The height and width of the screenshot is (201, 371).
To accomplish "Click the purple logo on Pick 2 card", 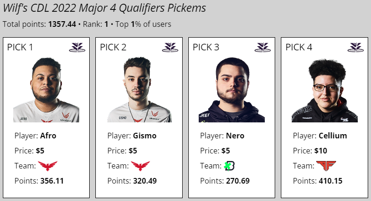I will 170,47.
